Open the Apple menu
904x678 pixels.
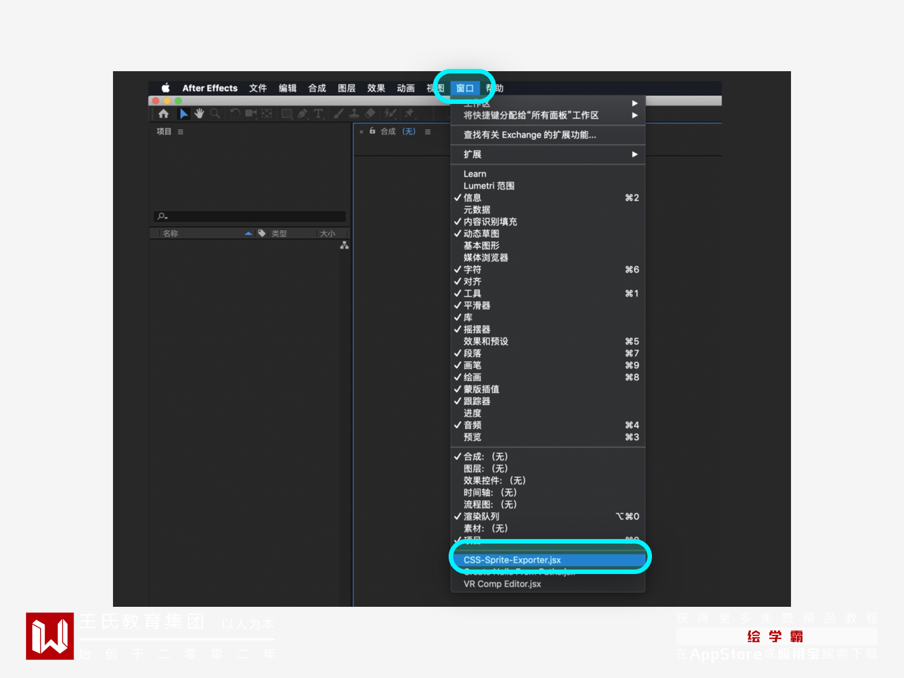[x=166, y=88]
